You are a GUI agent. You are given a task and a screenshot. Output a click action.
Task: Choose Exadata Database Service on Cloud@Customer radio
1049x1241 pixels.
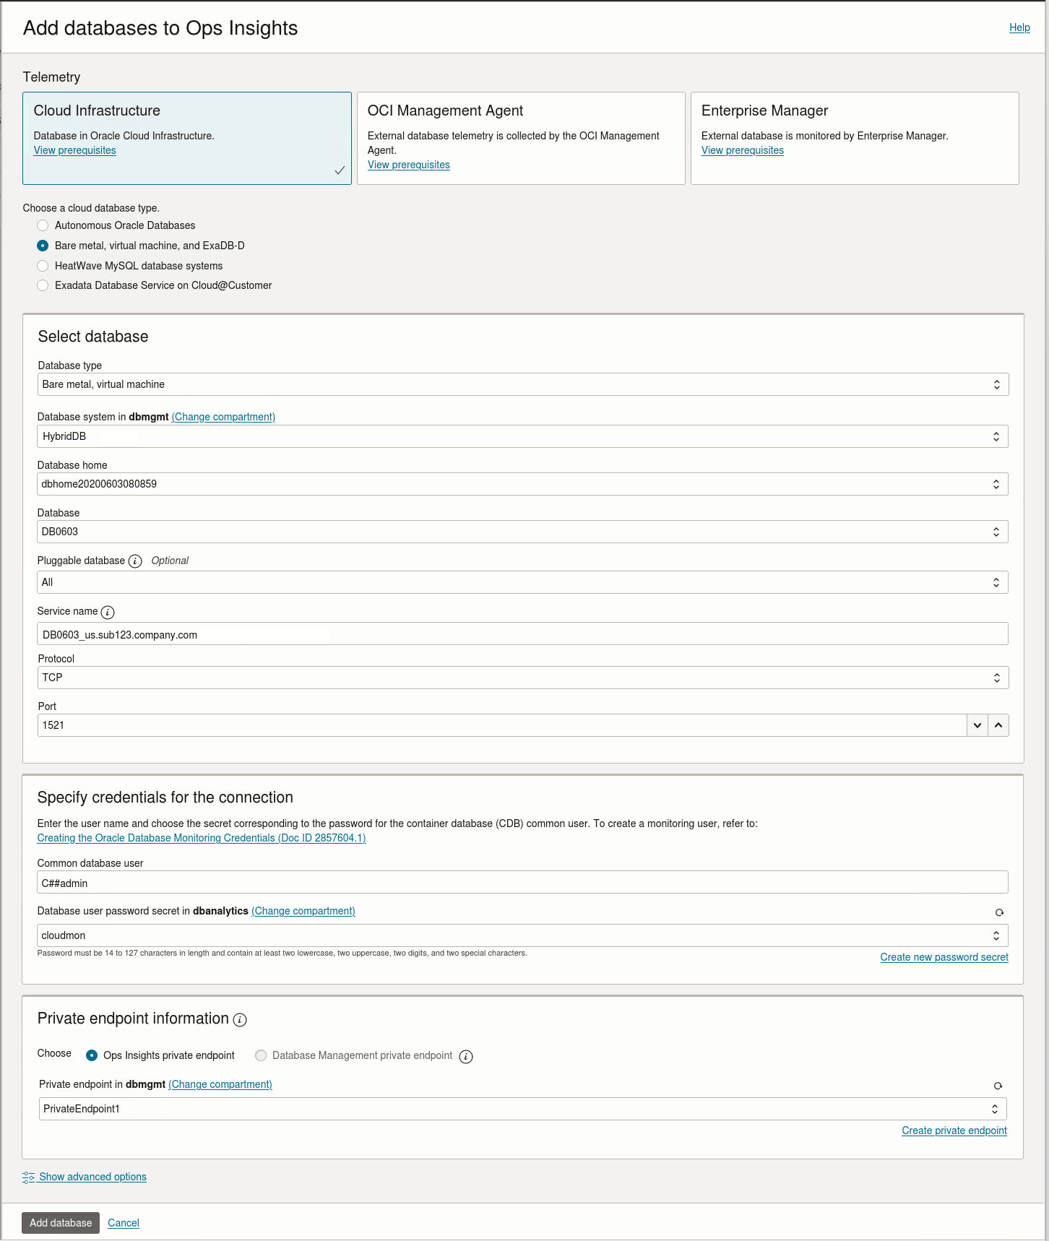click(43, 285)
